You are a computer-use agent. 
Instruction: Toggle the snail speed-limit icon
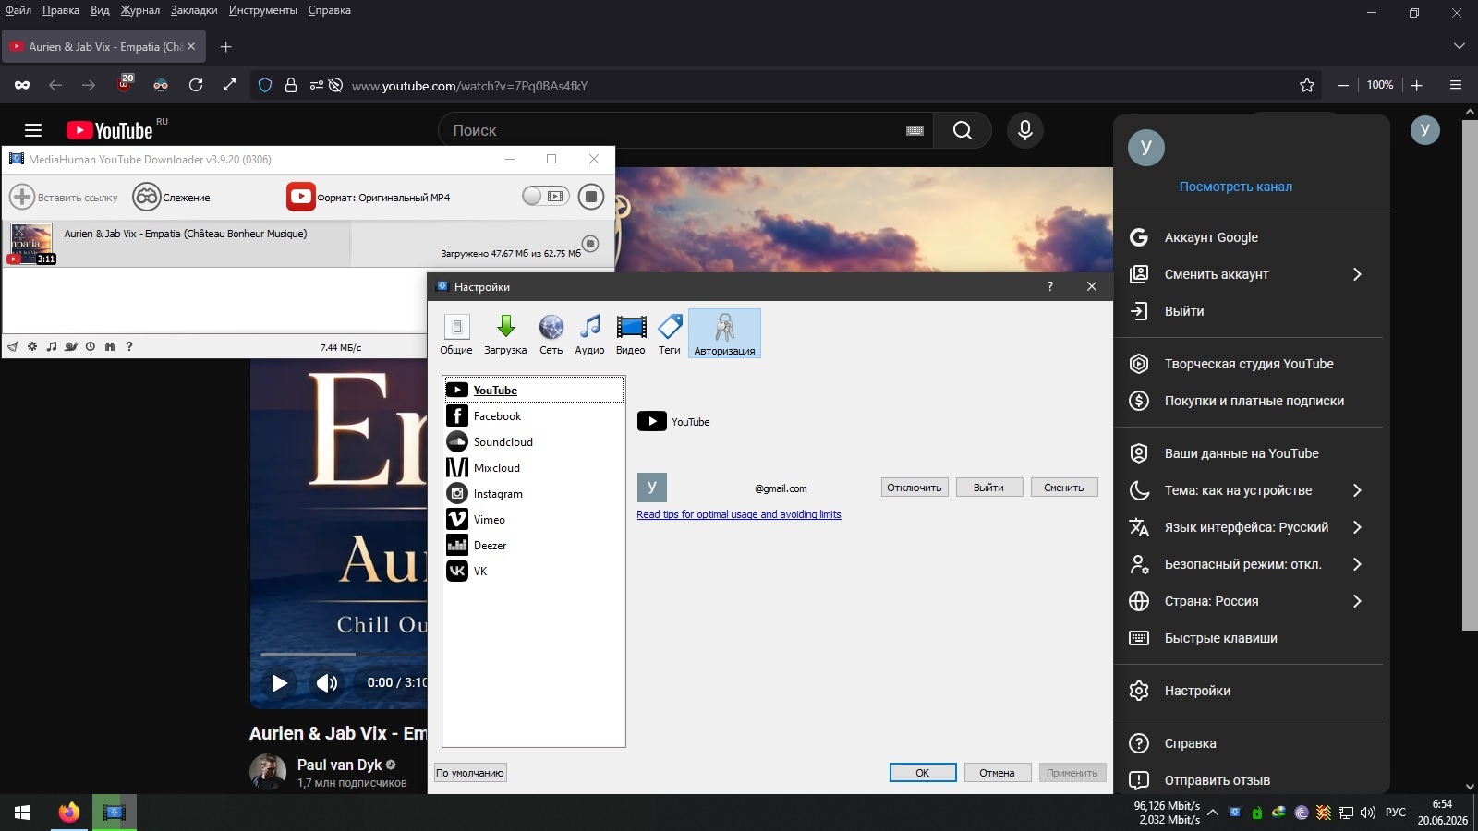pyautogui.click(x=71, y=347)
